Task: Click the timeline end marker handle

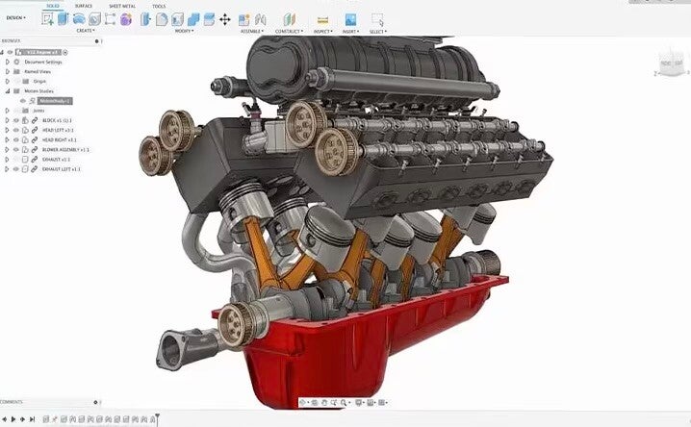Action: pyautogui.click(x=157, y=418)
